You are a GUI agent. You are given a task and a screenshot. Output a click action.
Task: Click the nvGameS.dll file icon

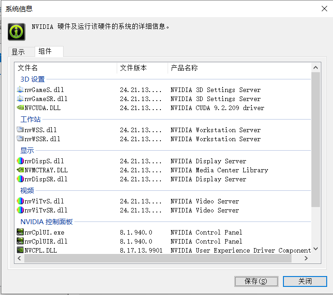20,89
